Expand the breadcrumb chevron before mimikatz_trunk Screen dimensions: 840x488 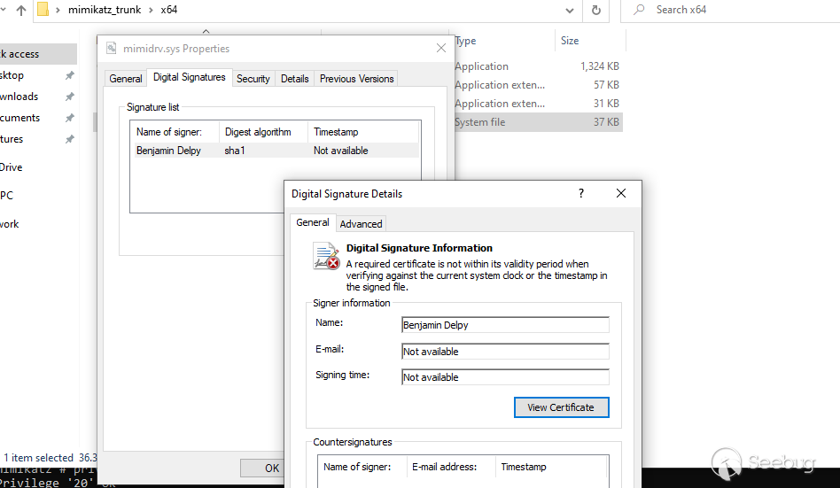coord(58,11)
